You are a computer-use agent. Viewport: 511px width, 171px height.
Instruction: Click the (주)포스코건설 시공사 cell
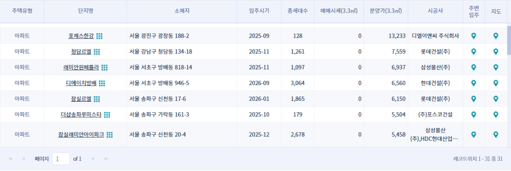coord(436,115)
